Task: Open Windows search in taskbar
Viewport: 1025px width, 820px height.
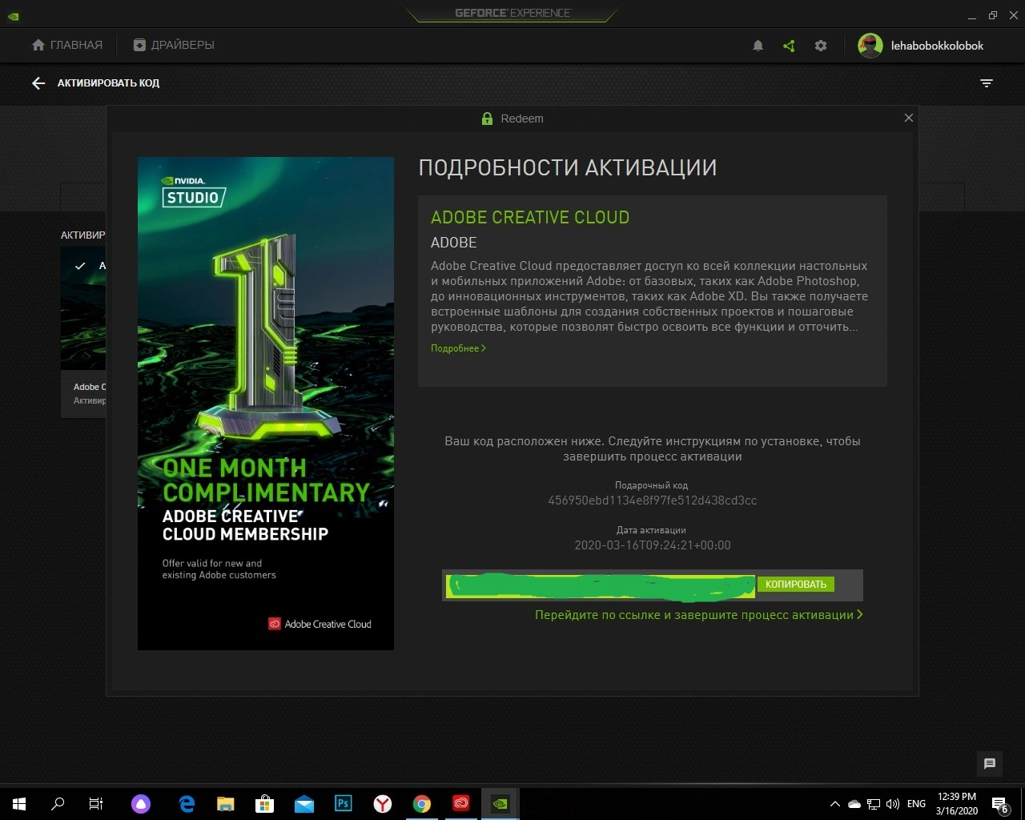Action: point(58,804)
